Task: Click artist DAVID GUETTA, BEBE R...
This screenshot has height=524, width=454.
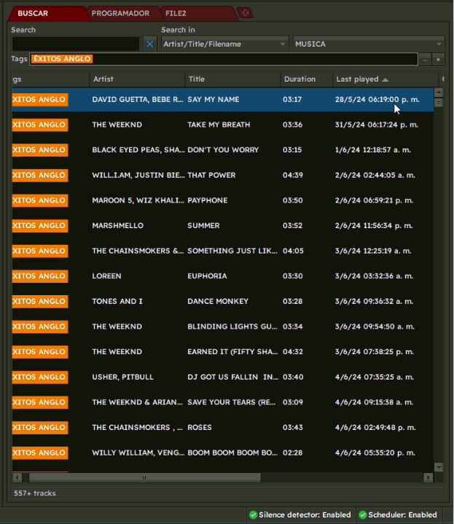Action: click(137, 100)
